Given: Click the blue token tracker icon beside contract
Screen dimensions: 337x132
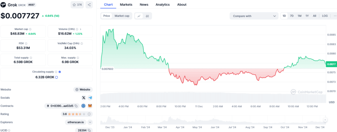Looking at the screenshot, I should coord(83,106).
